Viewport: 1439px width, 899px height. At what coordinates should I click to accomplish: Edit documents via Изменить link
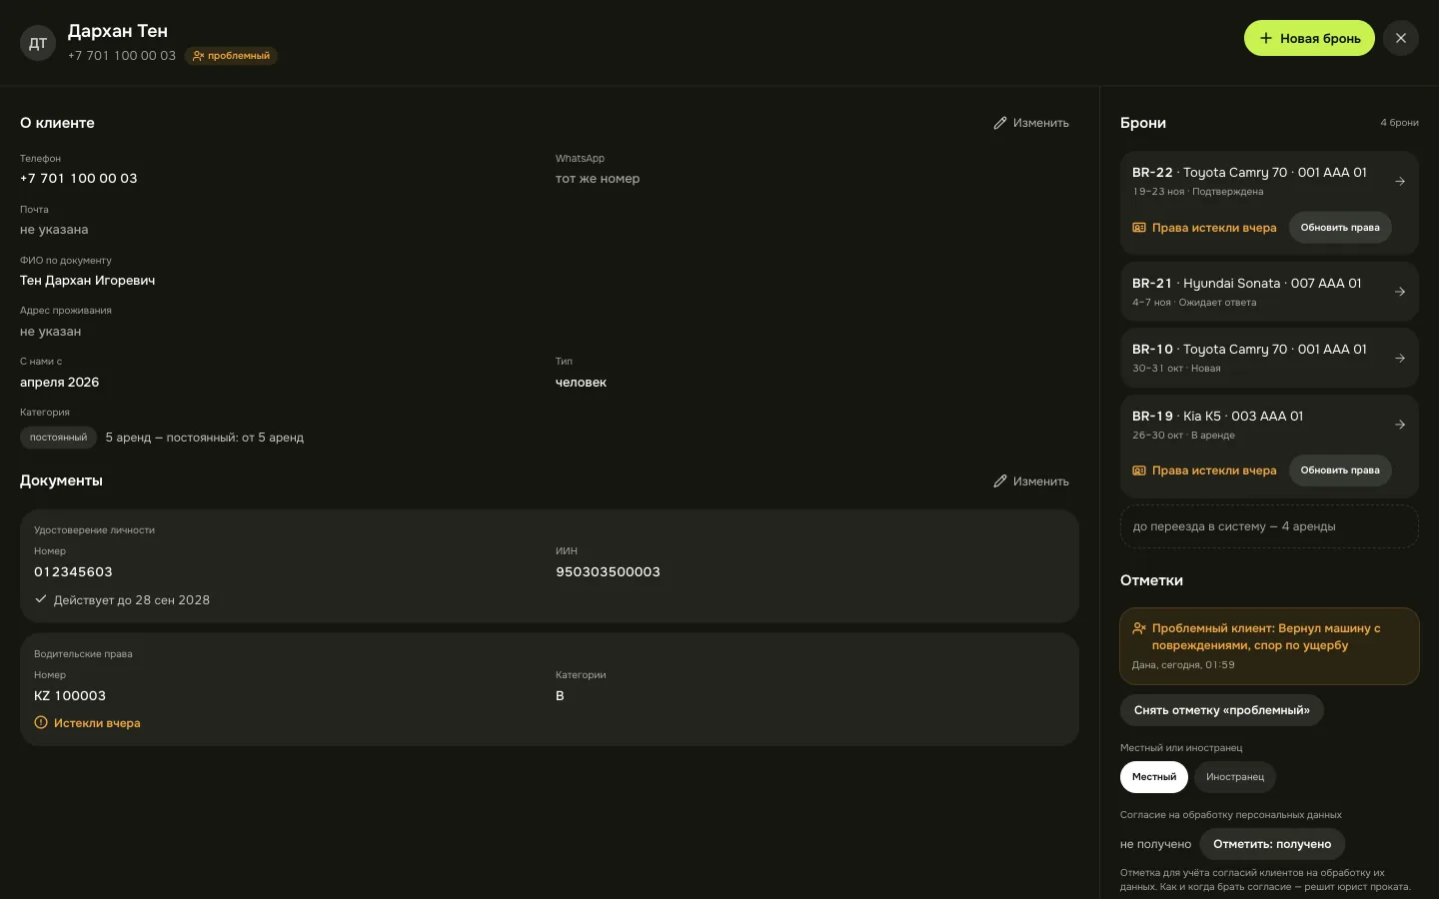pyautogui.click(x=1031, y=481)
